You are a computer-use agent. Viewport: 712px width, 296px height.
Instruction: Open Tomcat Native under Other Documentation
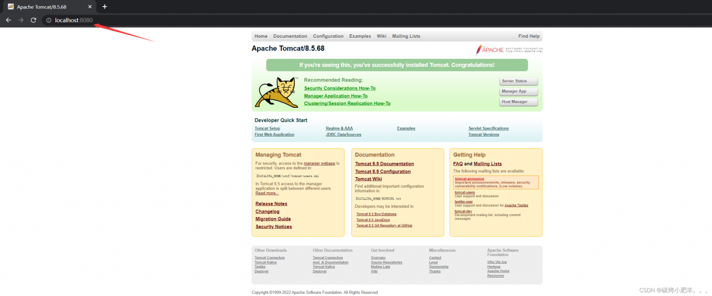click(x=324, y=267)
